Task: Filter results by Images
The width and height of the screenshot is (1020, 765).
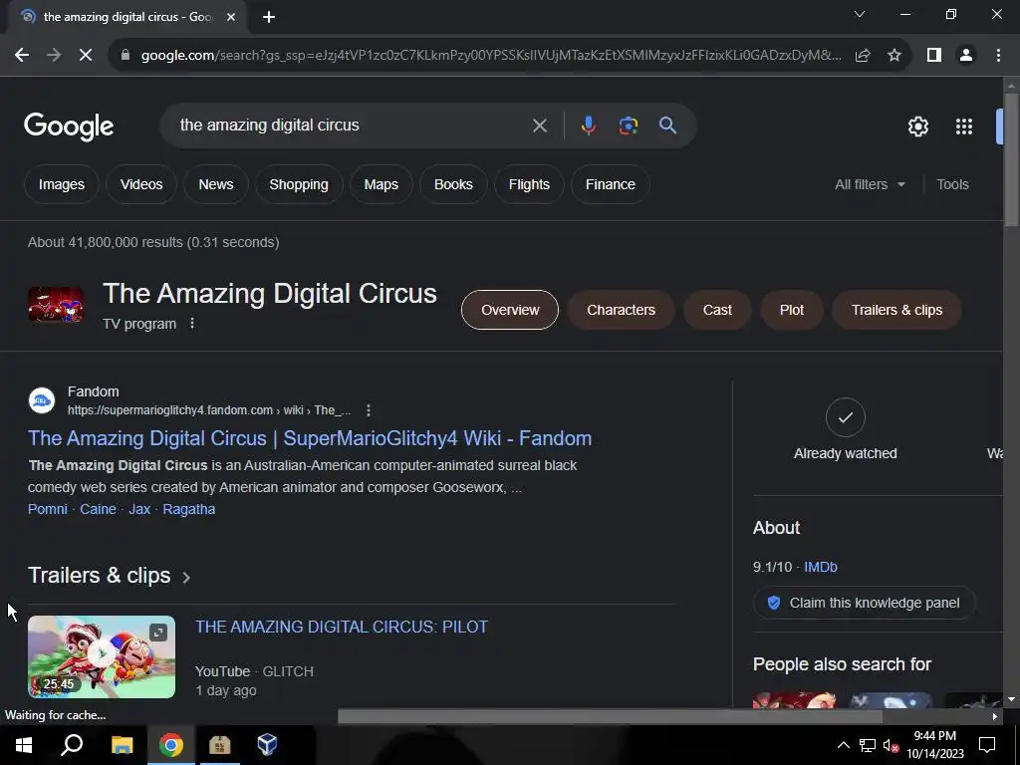Action: click(61, 184)
